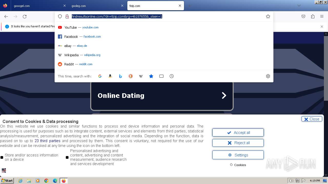
Task: Open cookie Settings
Action: pos(238,155)
